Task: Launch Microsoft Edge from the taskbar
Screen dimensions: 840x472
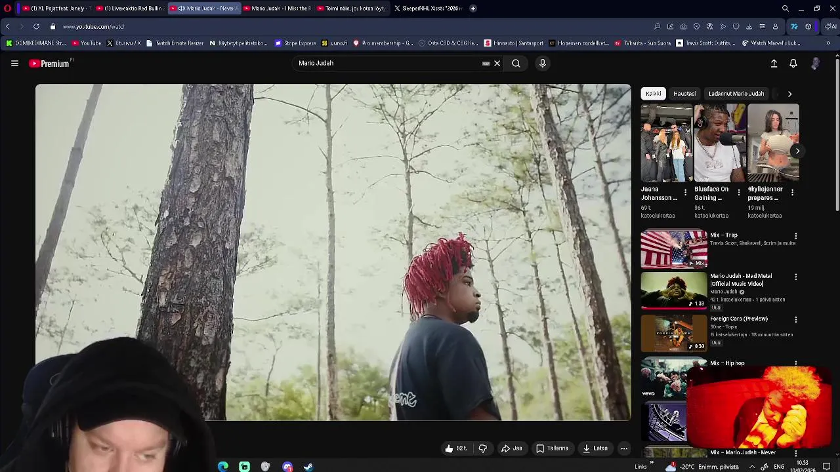Action: [x=223, y=467]
